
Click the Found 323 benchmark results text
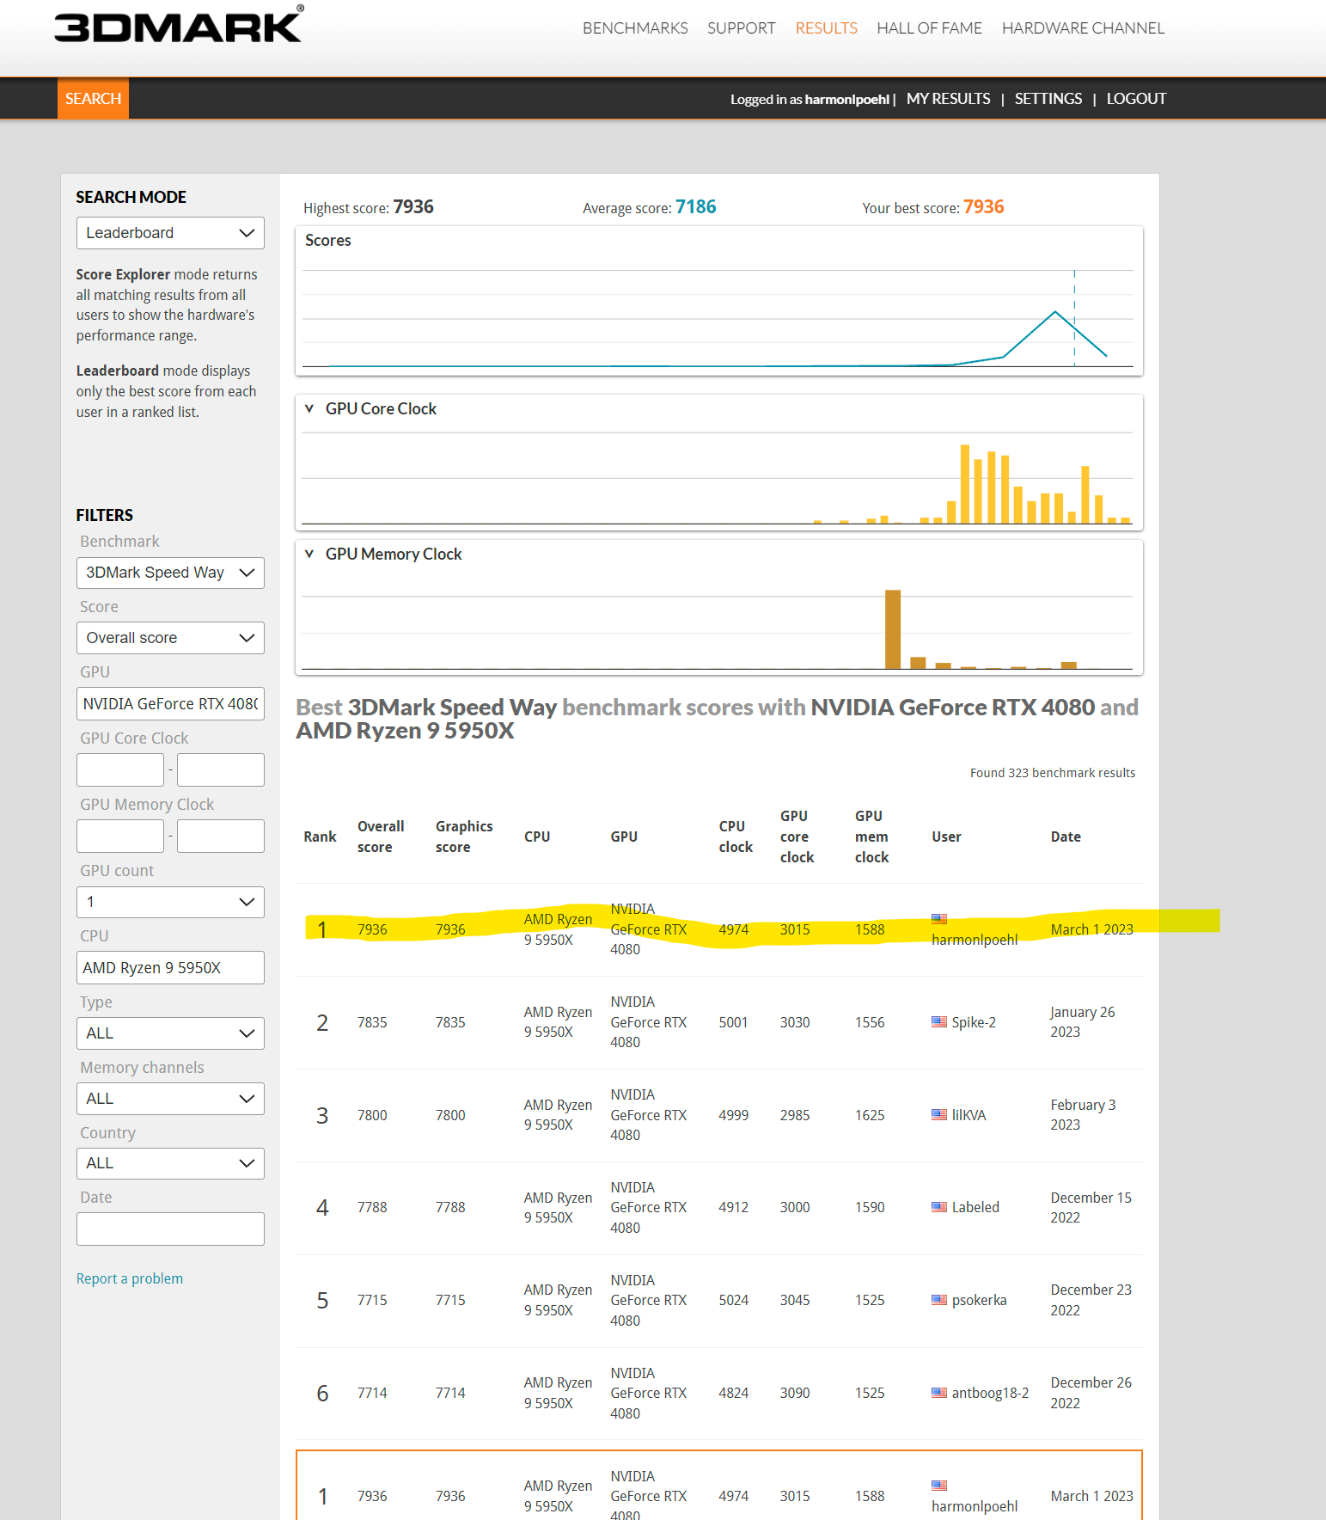1053,773
